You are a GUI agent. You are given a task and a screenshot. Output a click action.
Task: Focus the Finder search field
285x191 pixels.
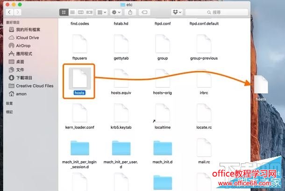click(217, 12)
